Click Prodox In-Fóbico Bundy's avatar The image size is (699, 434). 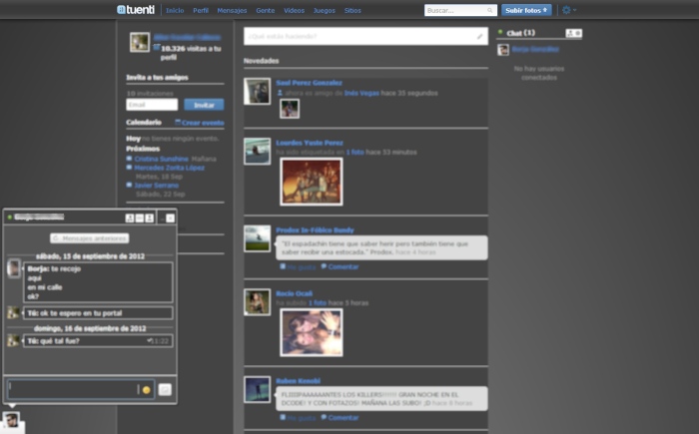[x=258, y=238]
